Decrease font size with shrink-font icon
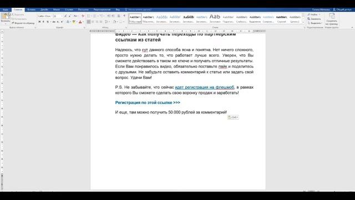The height and width of the screenshot is (200, 355). (69, 16)
